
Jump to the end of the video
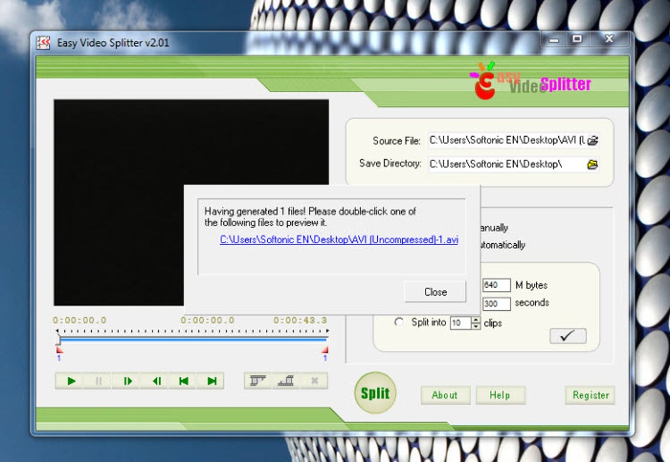tap(211, 381)
